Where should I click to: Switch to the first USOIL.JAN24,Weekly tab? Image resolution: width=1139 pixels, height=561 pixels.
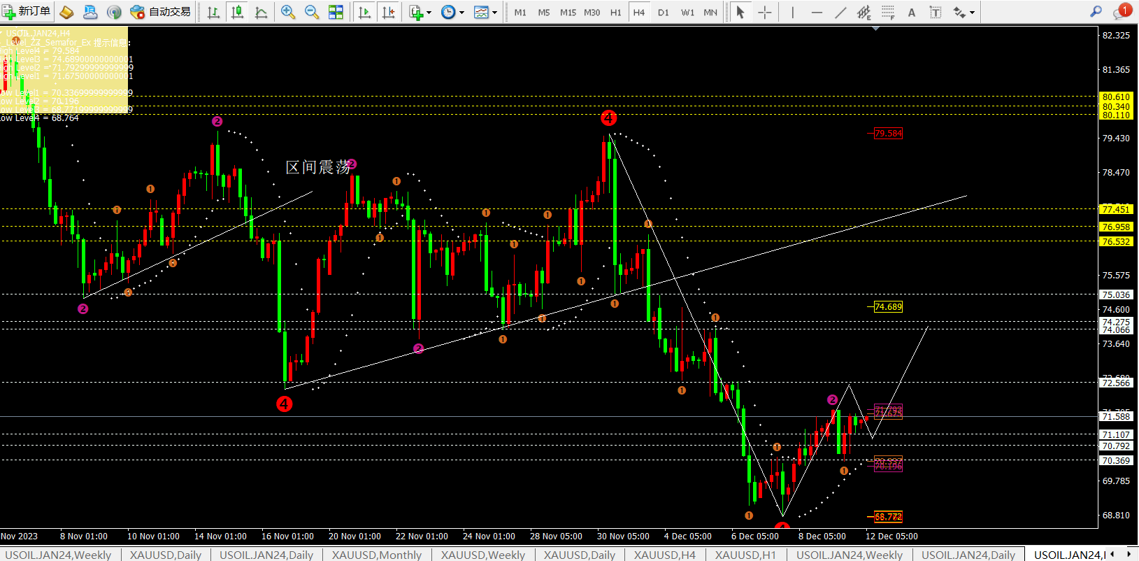(x=58, y=555)
